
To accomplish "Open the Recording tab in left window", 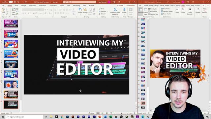I will coord(76,6).
